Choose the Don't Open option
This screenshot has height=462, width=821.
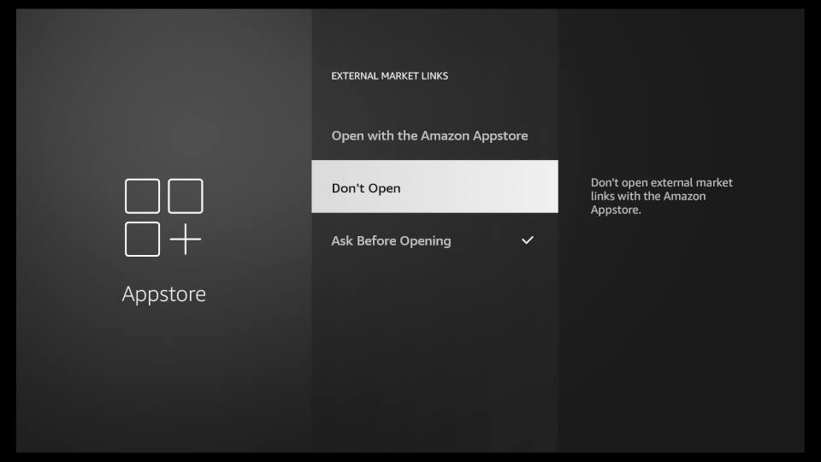click(434, 187)
